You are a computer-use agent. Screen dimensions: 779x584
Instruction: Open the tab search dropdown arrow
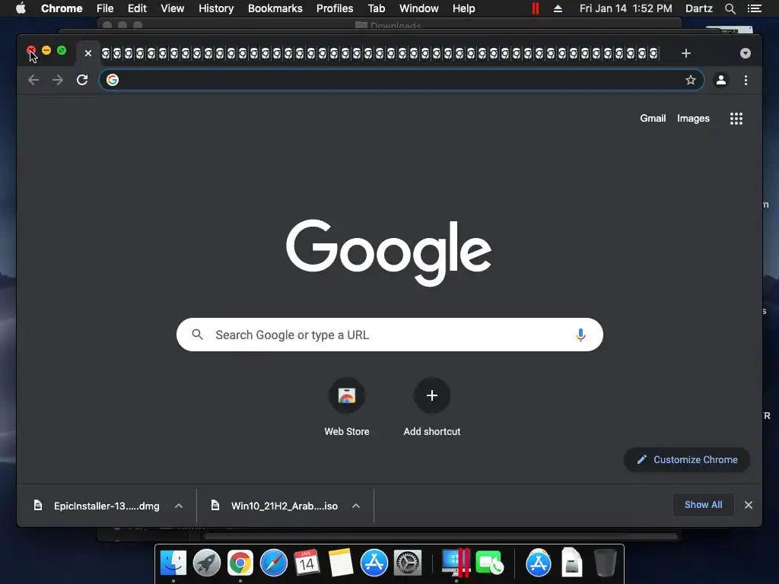(746, 53)
